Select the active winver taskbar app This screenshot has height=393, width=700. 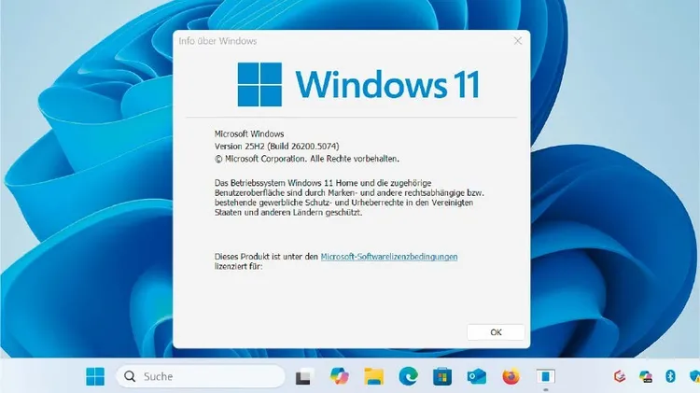click(545, 376)
